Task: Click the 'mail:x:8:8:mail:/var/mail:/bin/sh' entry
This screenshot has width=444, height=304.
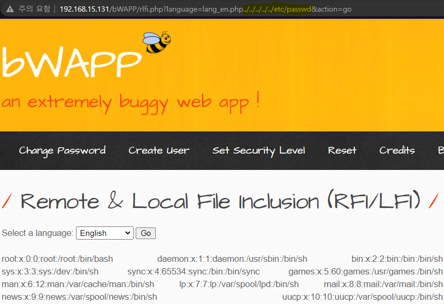Action: tap(383, 284)
